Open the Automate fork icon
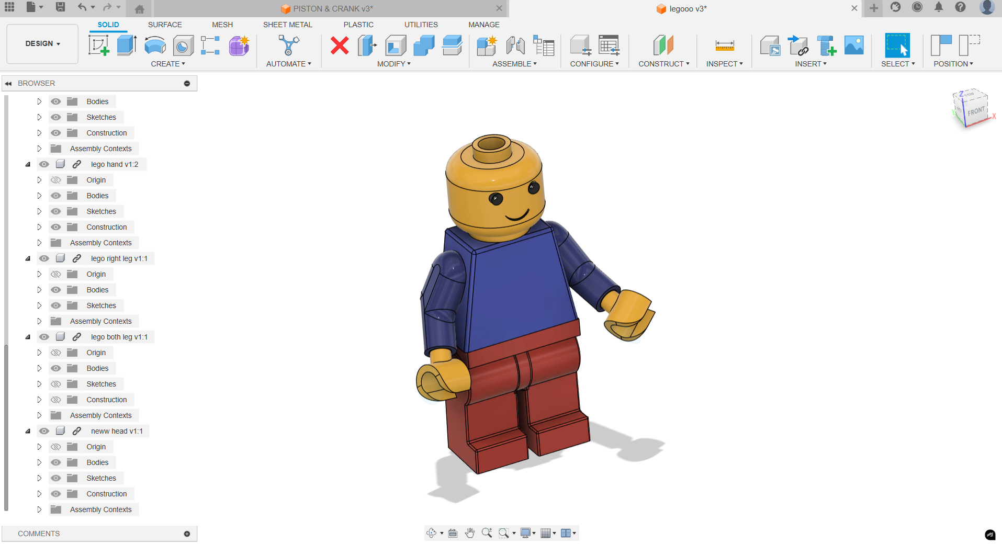The width and height of the screenshot is (1002, 544). tap(288, 46)
